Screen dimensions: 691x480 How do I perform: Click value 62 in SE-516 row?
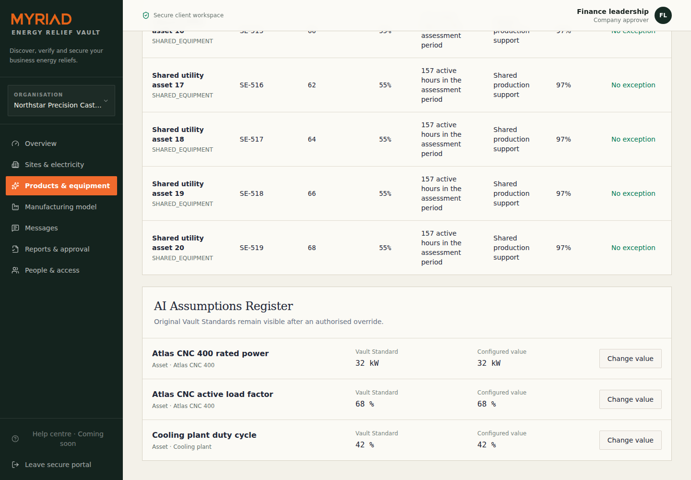point(312,85)
